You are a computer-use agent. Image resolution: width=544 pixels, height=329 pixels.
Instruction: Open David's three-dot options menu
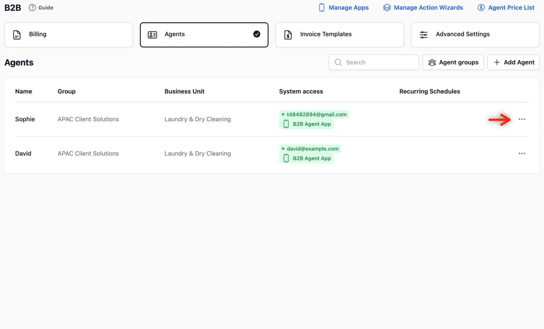tap(522, 154)
